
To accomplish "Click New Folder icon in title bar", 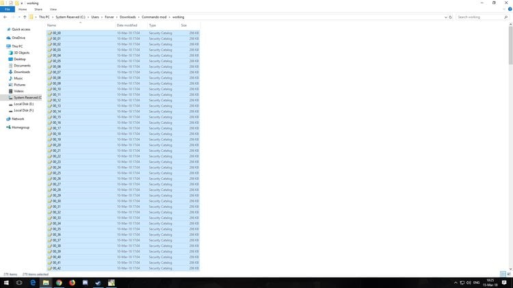I will (x=16, y=3).
